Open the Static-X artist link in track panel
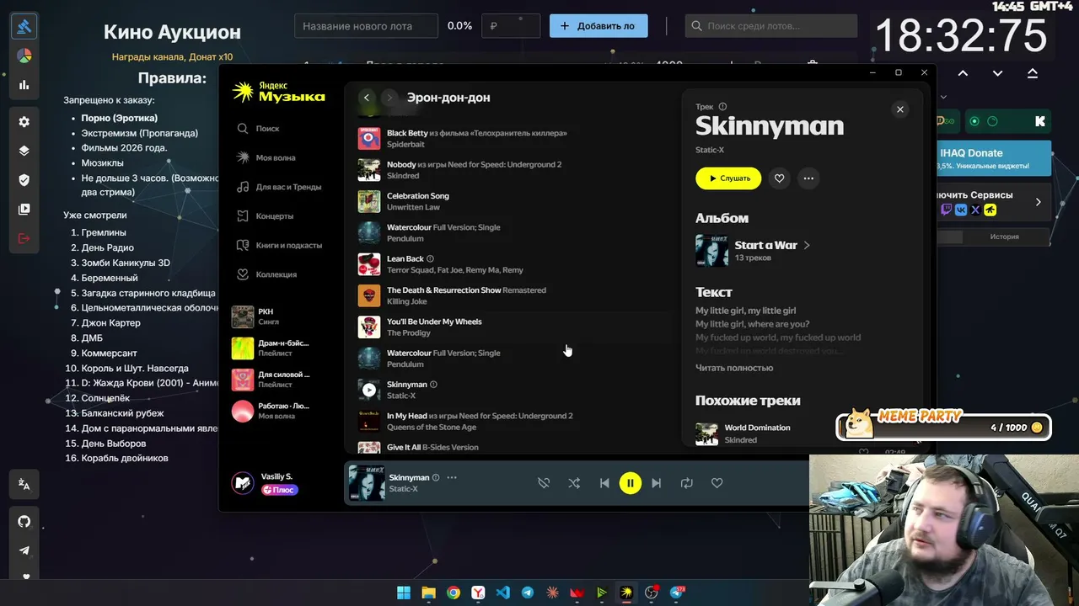This screenshot has height=606, width=1079. pyautogui.click(x=710, y=150)
